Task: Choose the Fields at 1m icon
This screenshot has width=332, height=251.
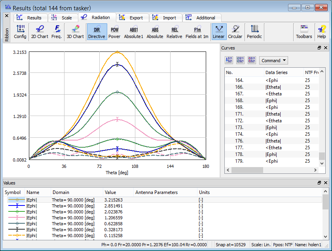Action: tap(197, 32)
